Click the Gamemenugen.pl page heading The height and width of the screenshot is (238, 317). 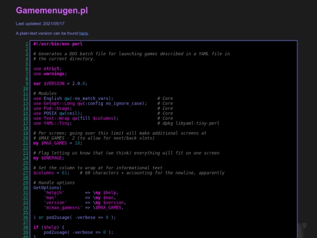pos(52,11)
